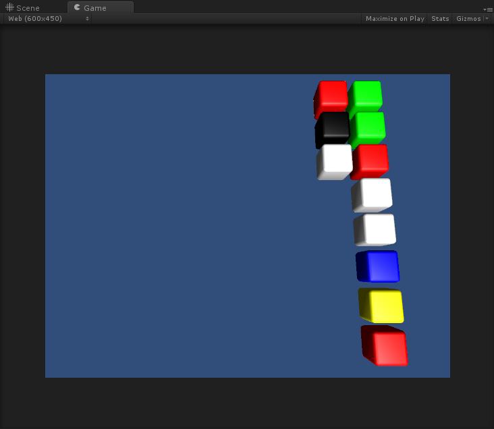
Task: Click the Game tab Pac-Man icon
Action: click(77, 7)
